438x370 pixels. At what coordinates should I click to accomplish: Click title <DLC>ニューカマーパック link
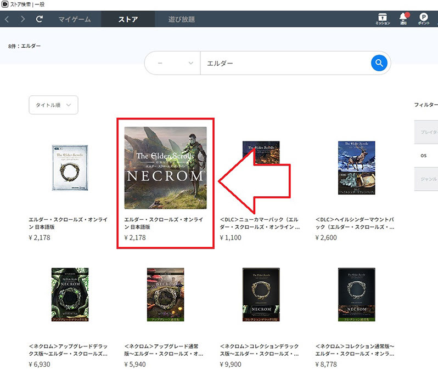pyautogui.click(x=260, y=223)
